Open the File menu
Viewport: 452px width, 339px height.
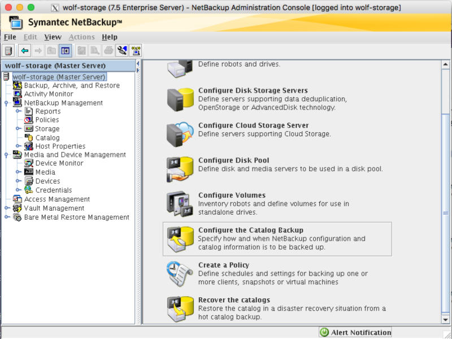point(10,37)
